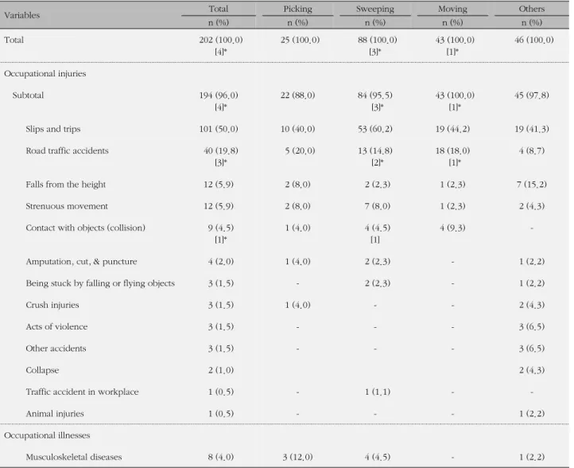Click the 'Other accidents' row label
Image resolution: width=574 pixels, height=468 pixels.
point(56,348)
